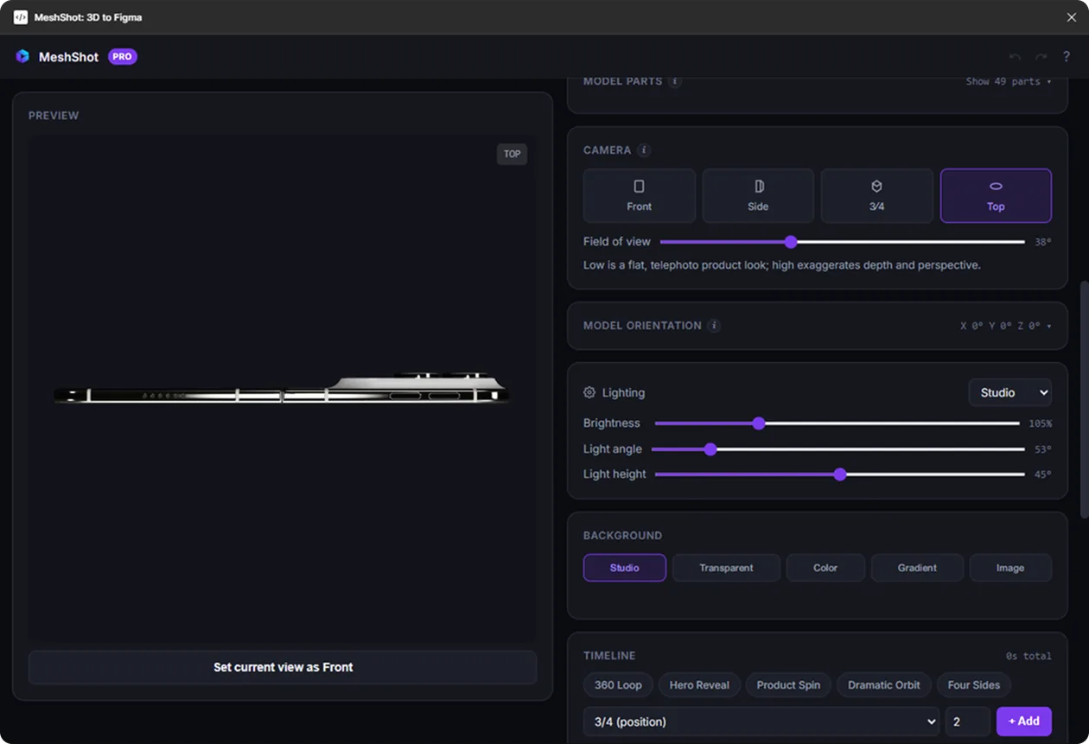Select the Top camera view
Screen dimensions: 1089x744
[996, 195]
